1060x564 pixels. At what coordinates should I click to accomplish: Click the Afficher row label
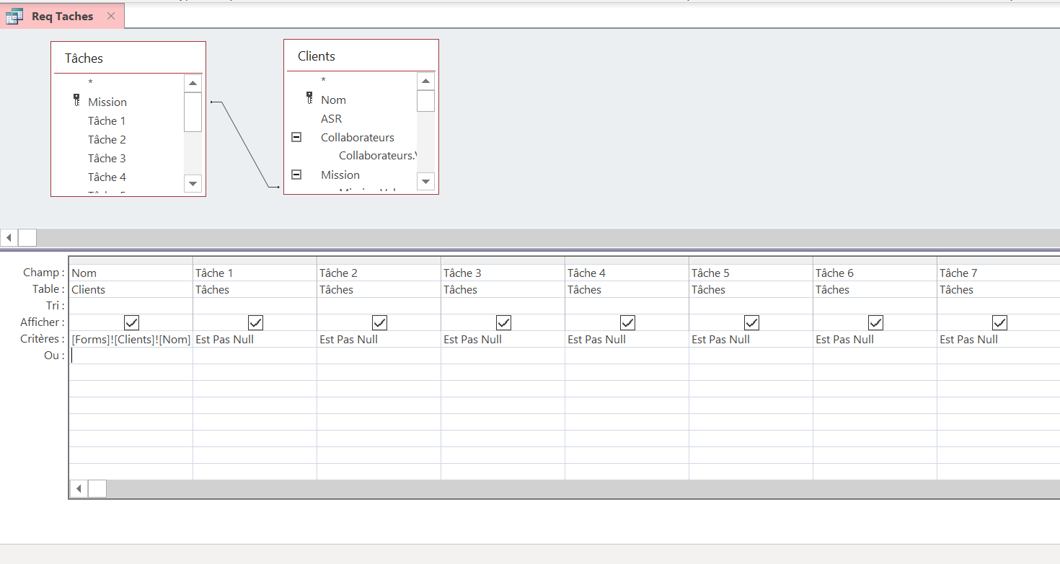point(43,322)
